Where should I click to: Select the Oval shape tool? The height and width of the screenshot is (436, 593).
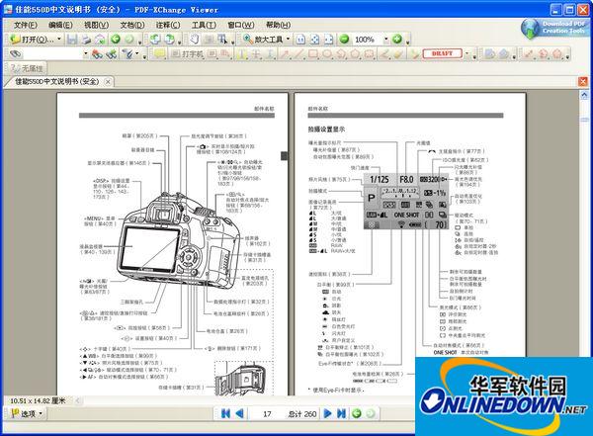point(327,54)
